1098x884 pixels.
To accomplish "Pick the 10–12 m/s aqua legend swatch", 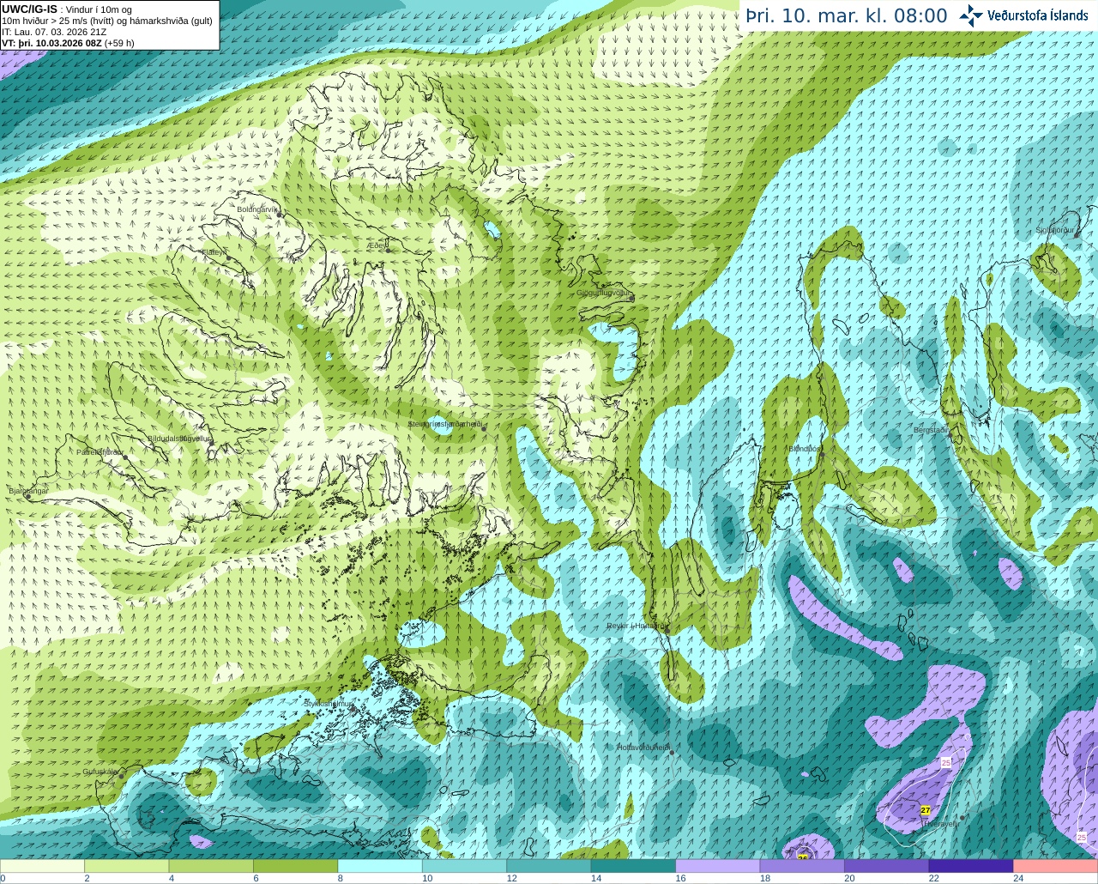I will pyautogui.click(x=464, y=866).
